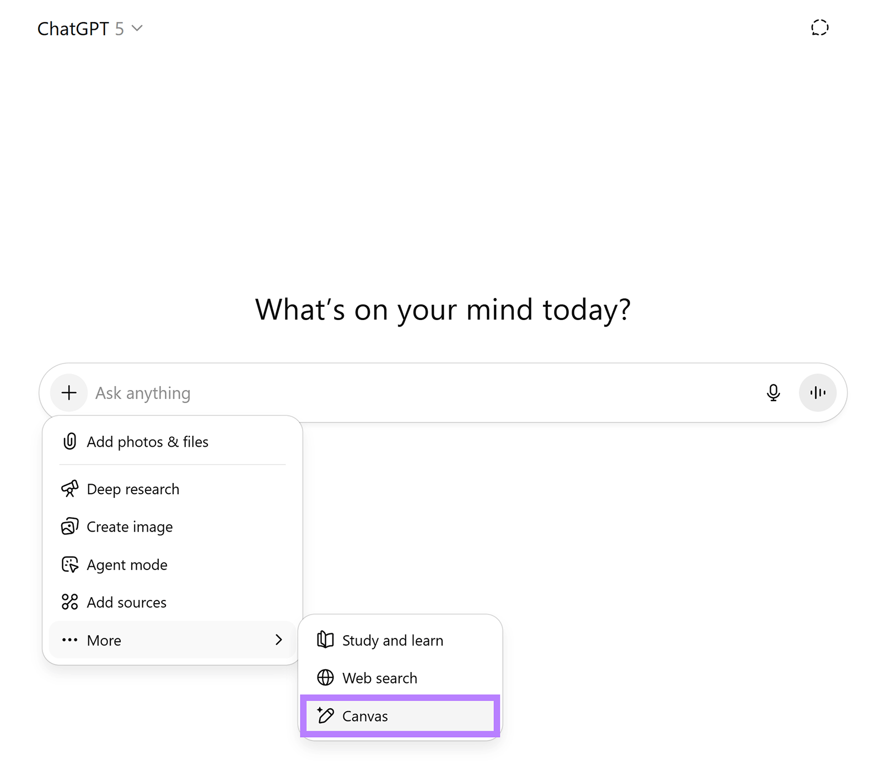Click the book icon beside Study and learn
This screenshot has width=882, height=775.
click(325, 640)
